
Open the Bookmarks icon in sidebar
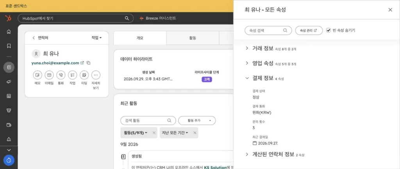9,46
